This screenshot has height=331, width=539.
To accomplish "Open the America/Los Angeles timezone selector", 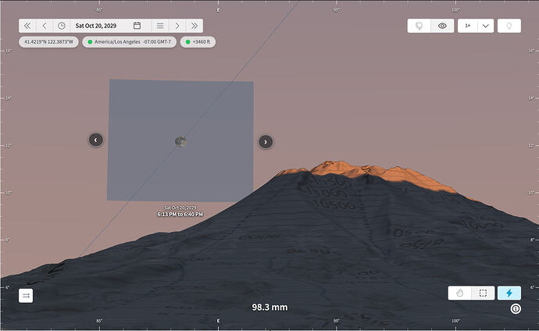I will coord(129,42).
